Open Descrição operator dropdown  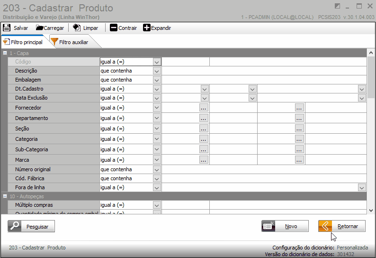157,71
